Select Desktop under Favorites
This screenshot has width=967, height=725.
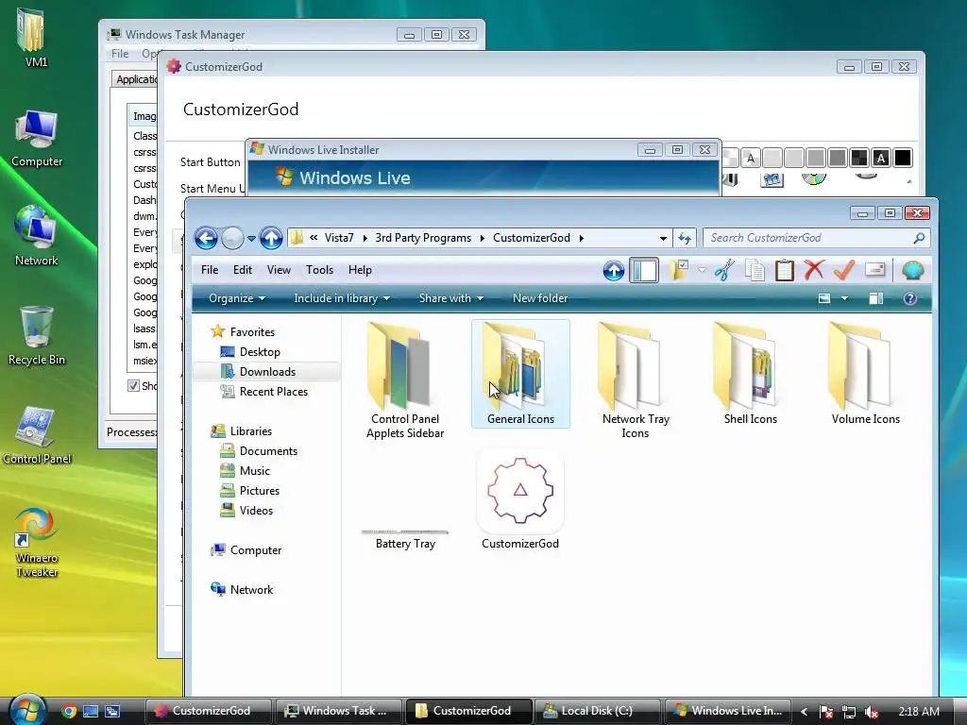click(260, 352)
